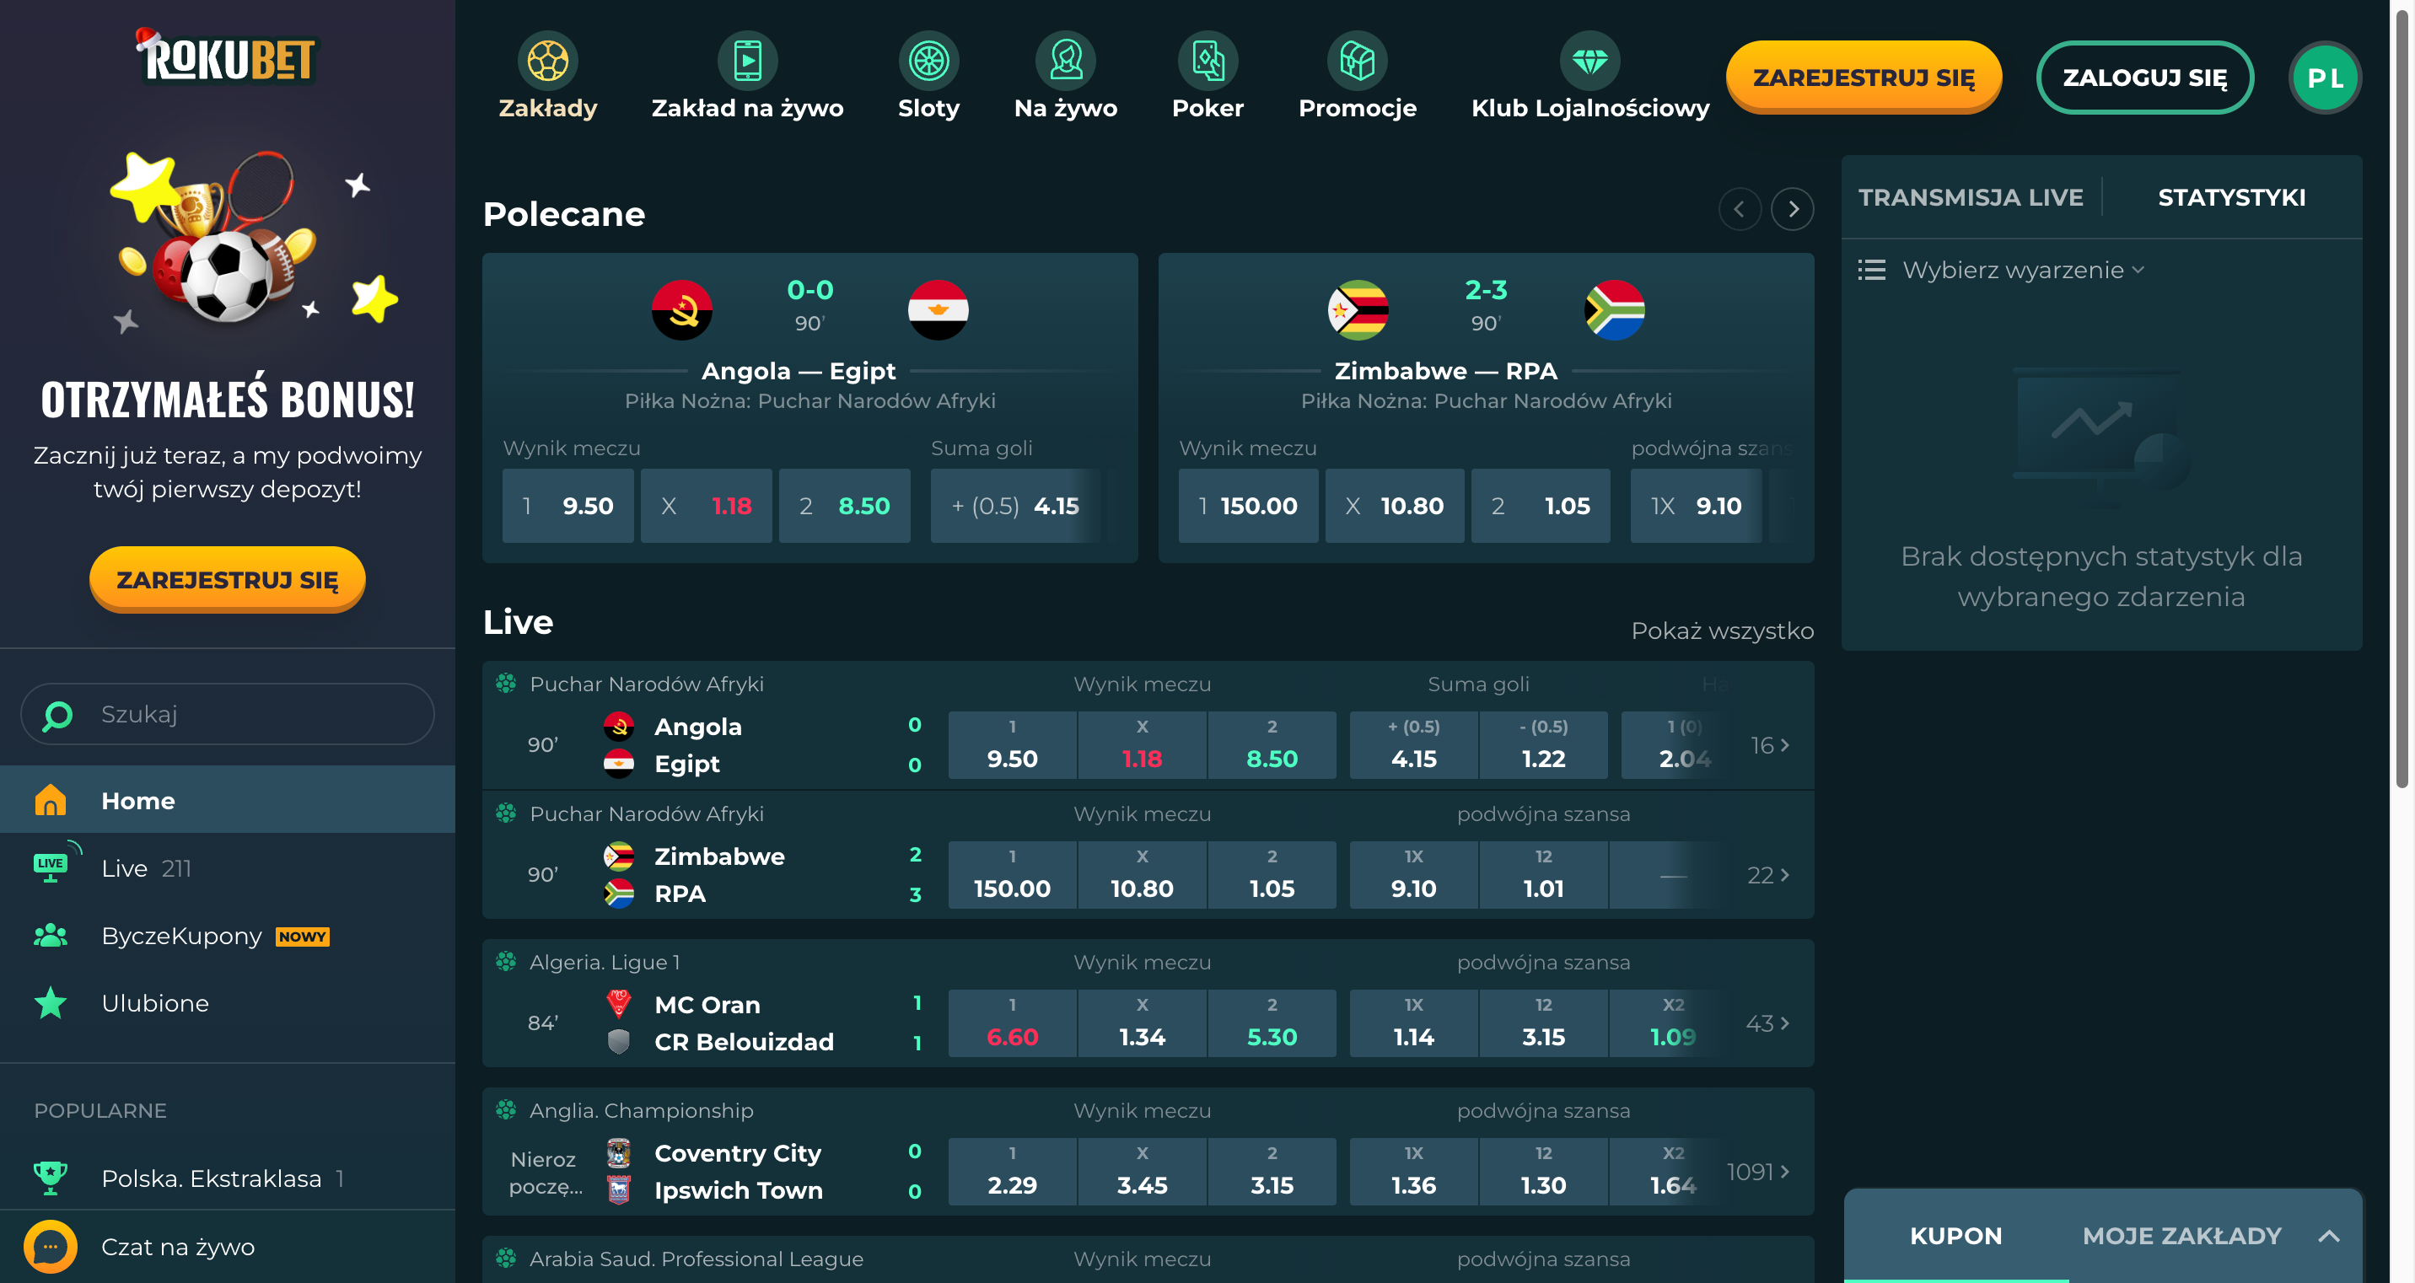The width and height of the screenshot is (2415, 1283).
Task: Open Wybierz wyarzenie event dropdown
Action: click(x=2023, y=270)
